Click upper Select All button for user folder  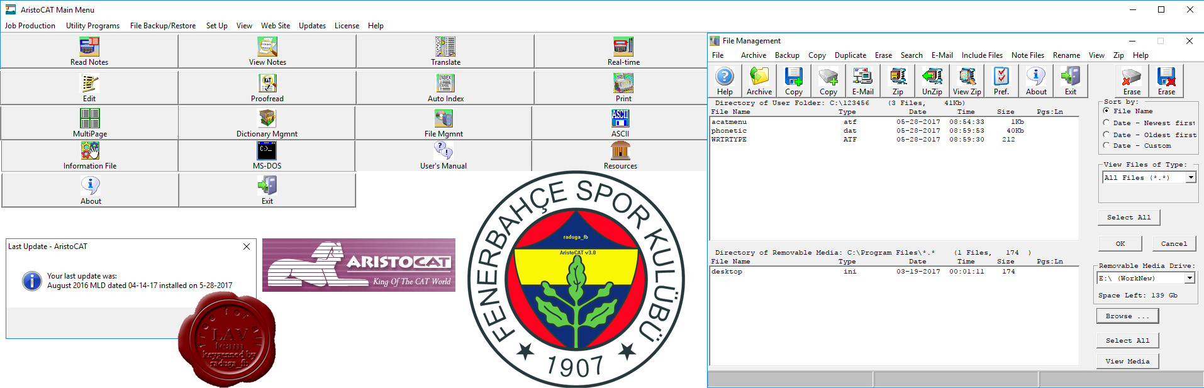click(1129, 218)
